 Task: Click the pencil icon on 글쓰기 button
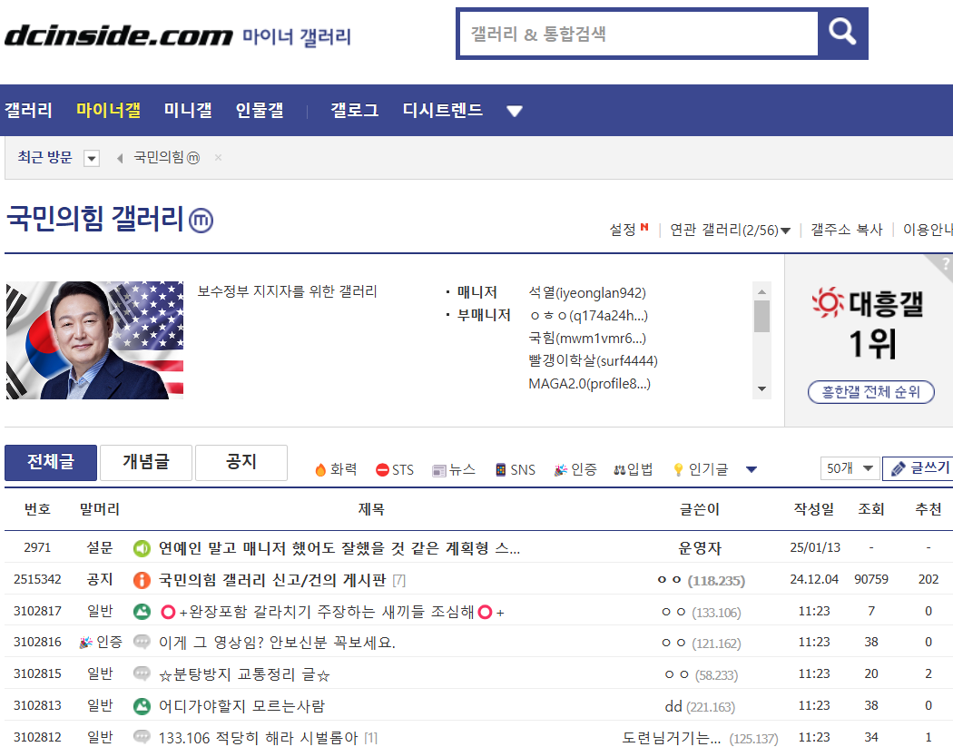tap(899, 469)
